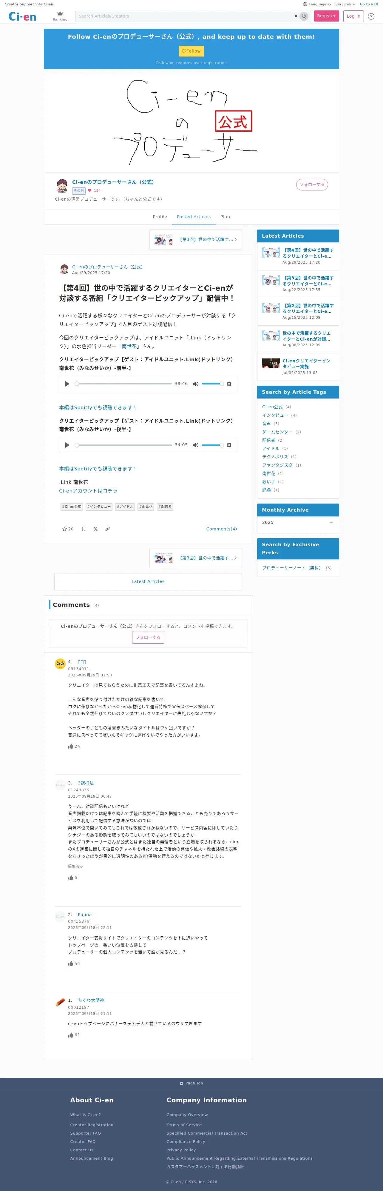Image resolution: width=383 pixels, height=1191 pixels.
Task: Play the second audio track (34:05)
Action: [x=67, y=445]
